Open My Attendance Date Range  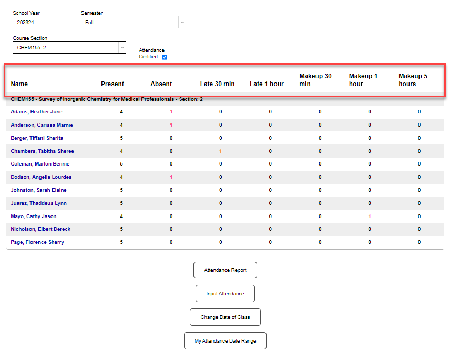tap(225, 340)
